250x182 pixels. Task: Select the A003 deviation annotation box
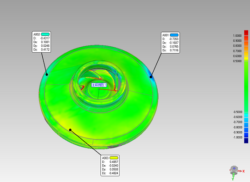(x=110, y=166)
